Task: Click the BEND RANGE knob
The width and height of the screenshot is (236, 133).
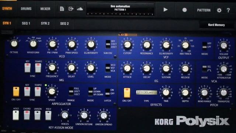Action: (x=204, y=93)
